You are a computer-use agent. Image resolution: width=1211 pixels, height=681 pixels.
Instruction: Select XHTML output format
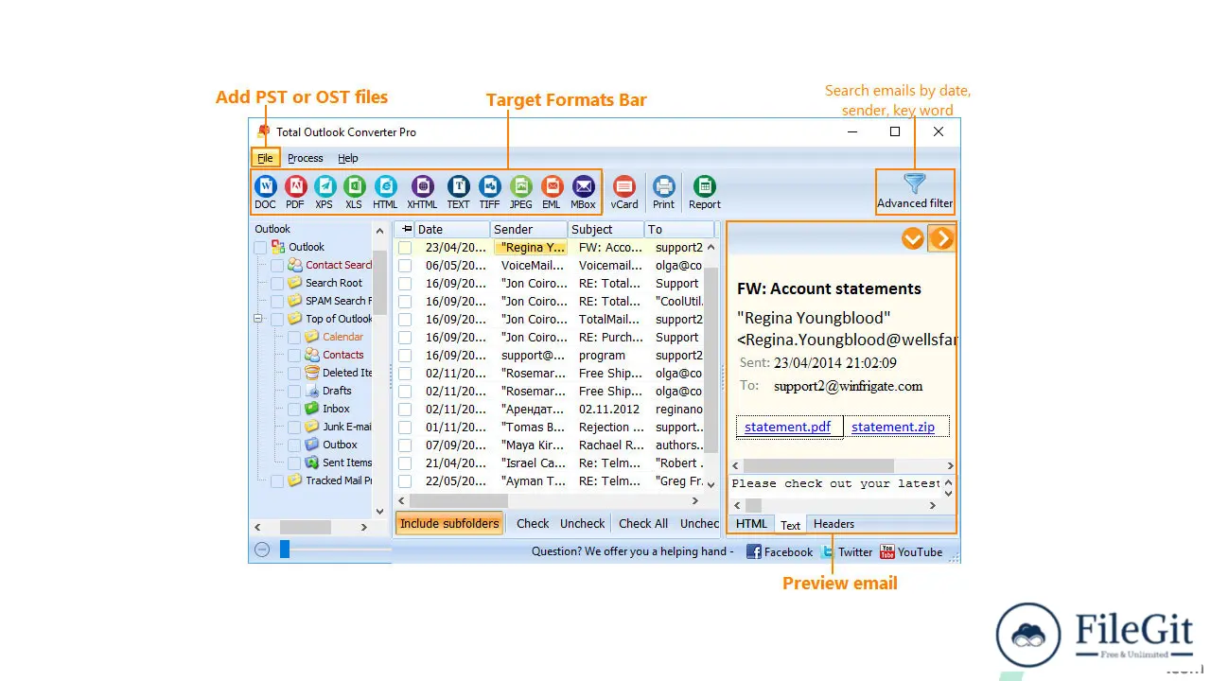422,192
